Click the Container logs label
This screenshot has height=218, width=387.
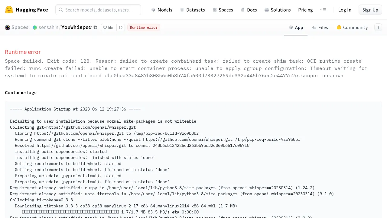[21, 92]
